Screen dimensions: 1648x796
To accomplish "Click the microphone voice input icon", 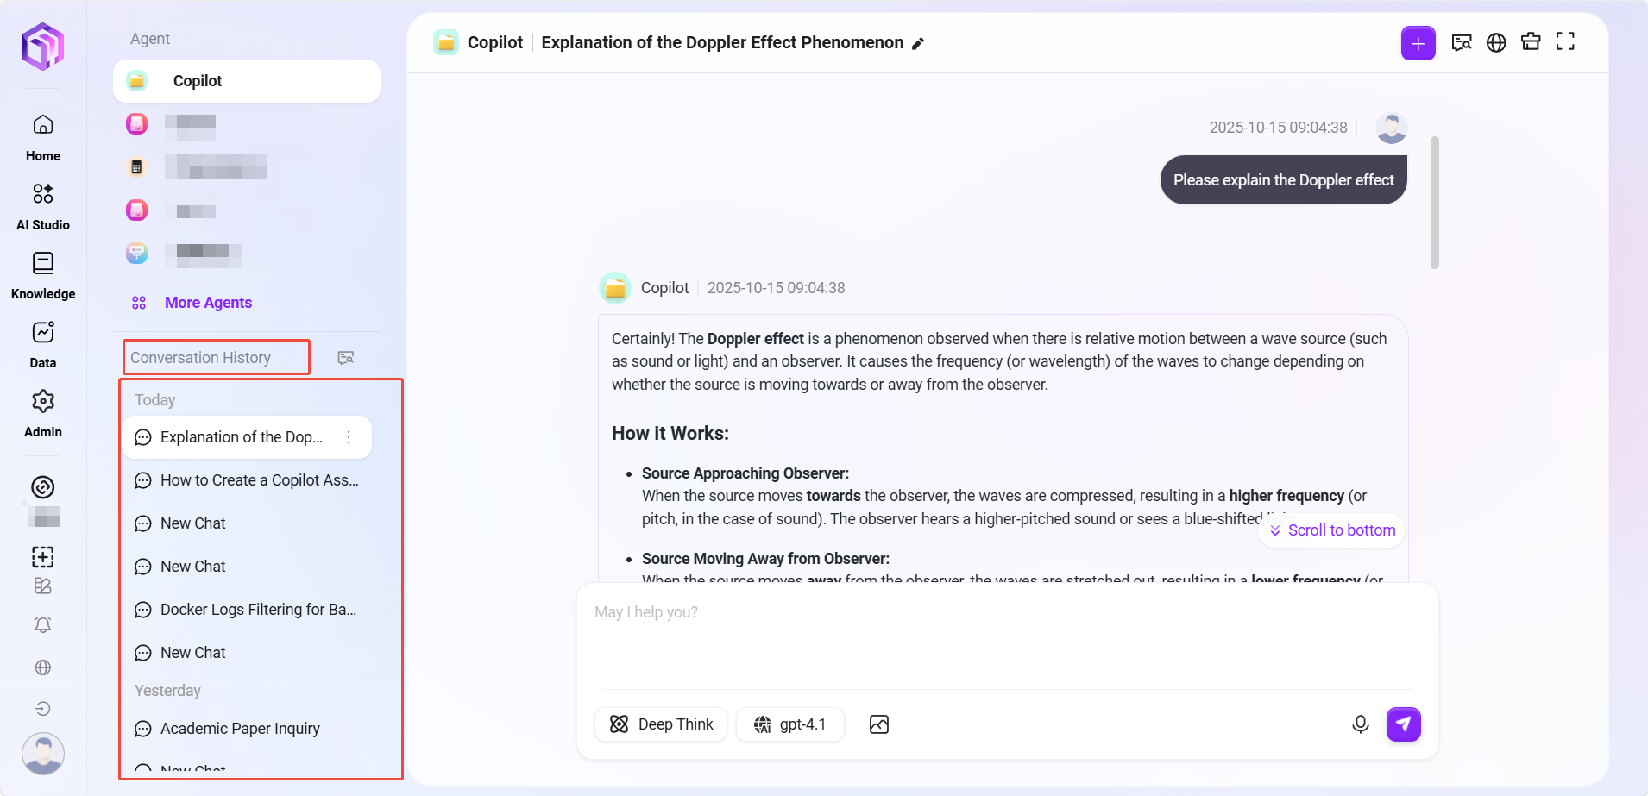I will coord(1360,724).
